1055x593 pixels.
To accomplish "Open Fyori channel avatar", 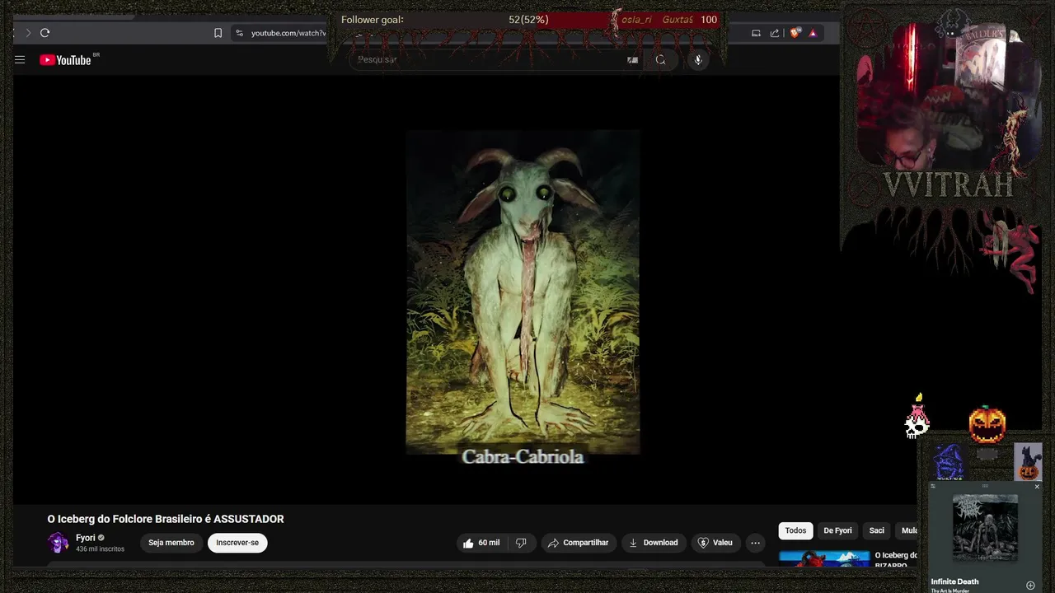I will pyautogui.click(x=59, y=543).
